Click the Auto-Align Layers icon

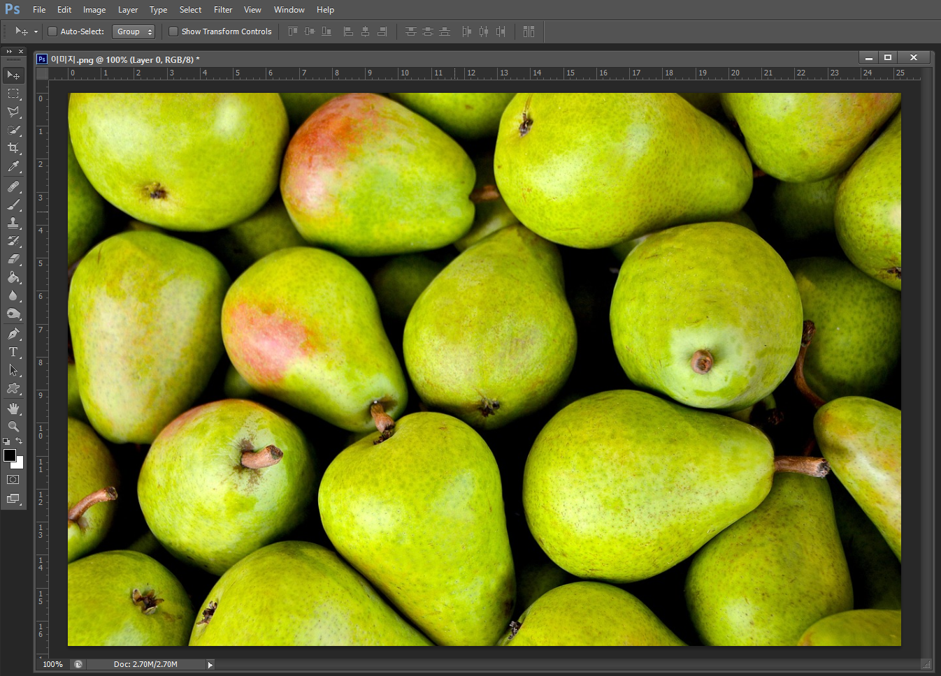pos(529,31)
